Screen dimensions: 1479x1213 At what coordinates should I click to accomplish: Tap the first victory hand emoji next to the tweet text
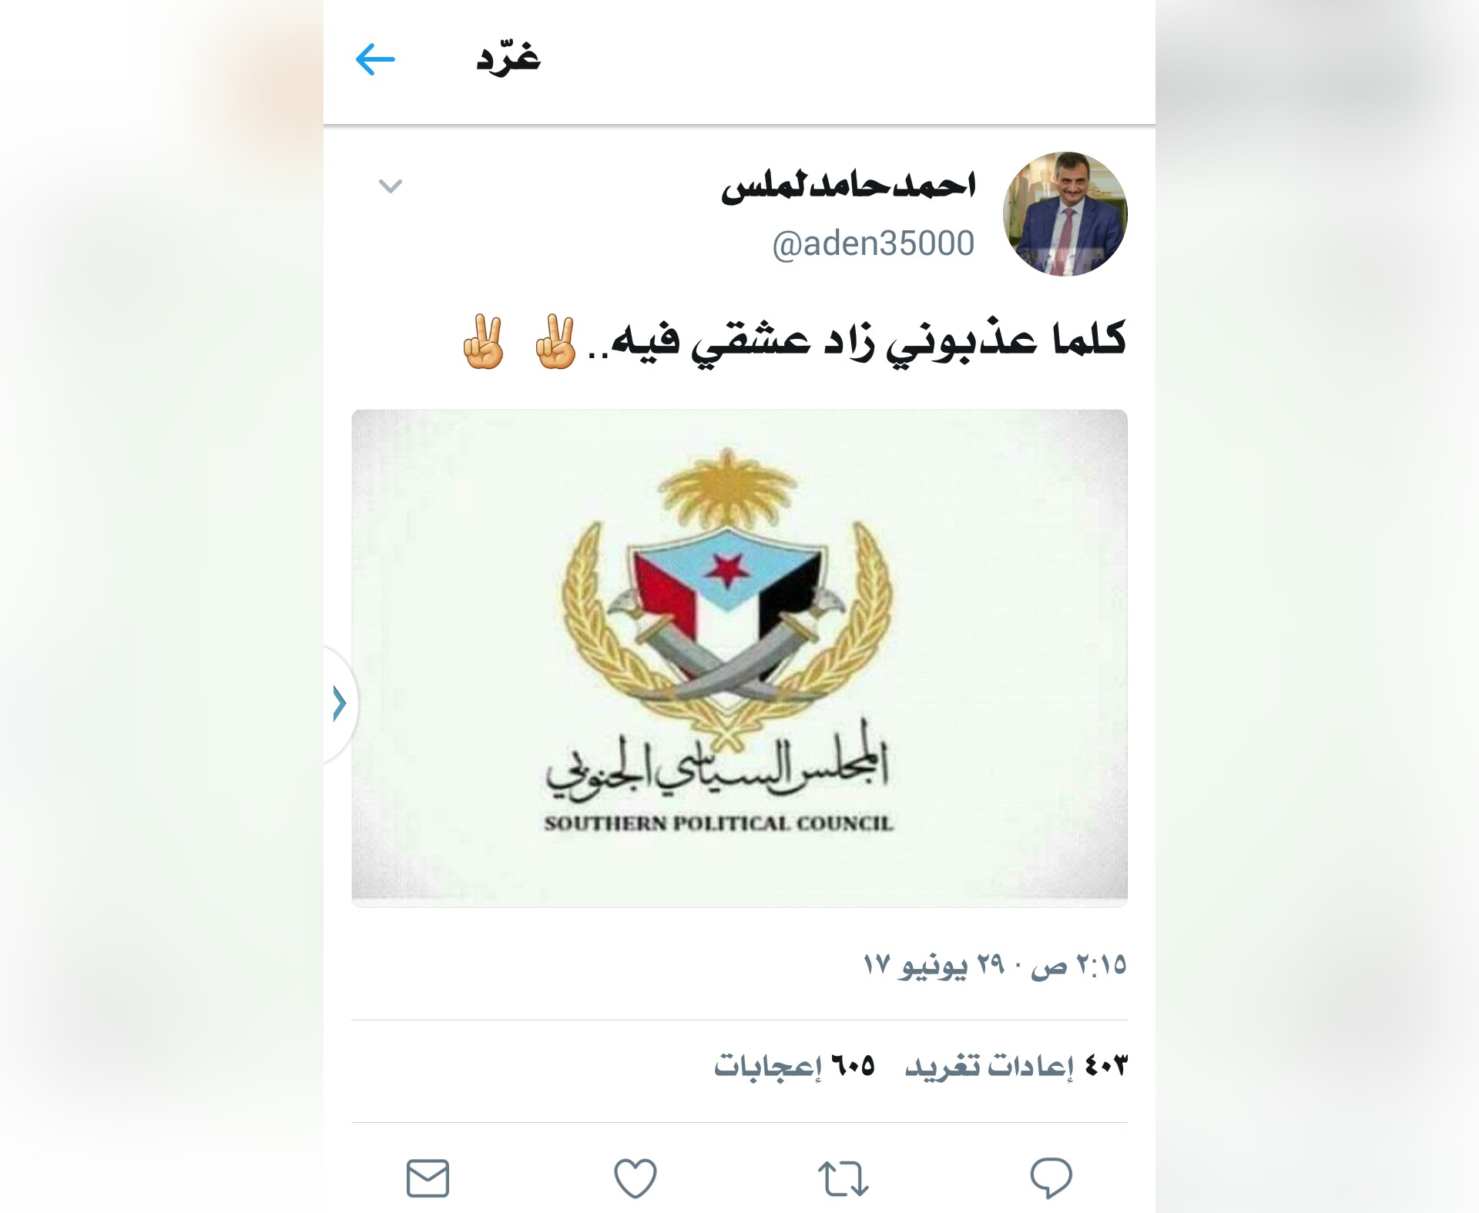click(555, 342)
